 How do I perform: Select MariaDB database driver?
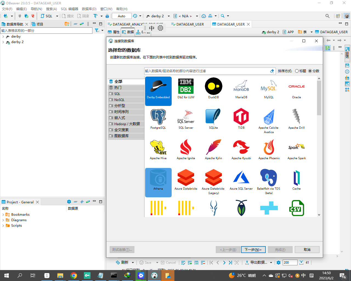click(x=241, y=89)
